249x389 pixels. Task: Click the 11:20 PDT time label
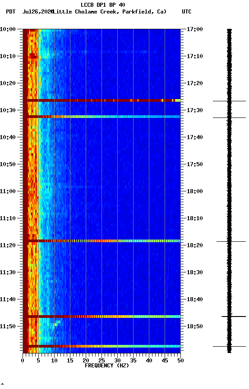[x=8, y=246]
